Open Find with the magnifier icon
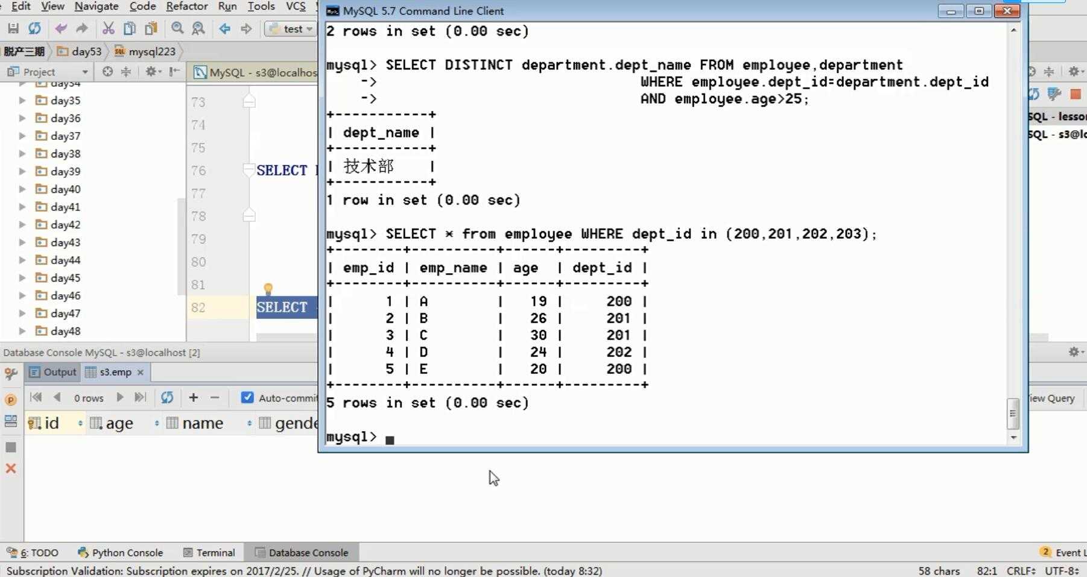This screenshot has height=577, width=1087. click(x=177, y=28)
